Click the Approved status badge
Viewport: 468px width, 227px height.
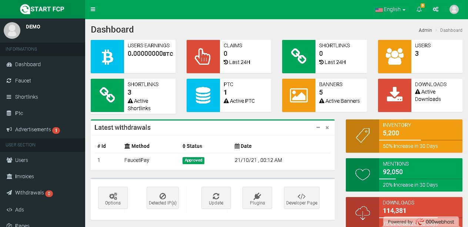click(x=193, y=160)
